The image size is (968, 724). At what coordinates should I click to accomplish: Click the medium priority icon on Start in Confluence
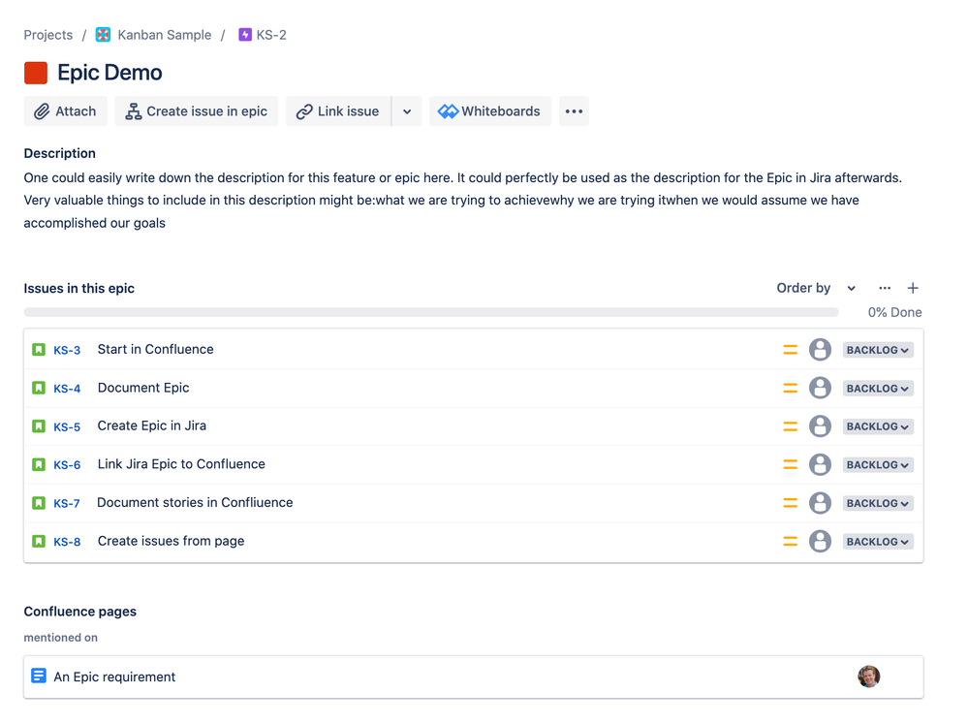coord(791,350)
